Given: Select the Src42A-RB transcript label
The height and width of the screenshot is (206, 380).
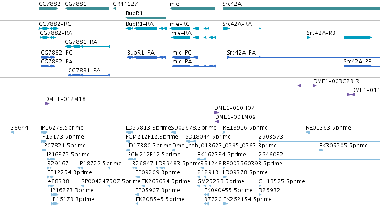Looking at the screenshot, I should tap(321, 33).
